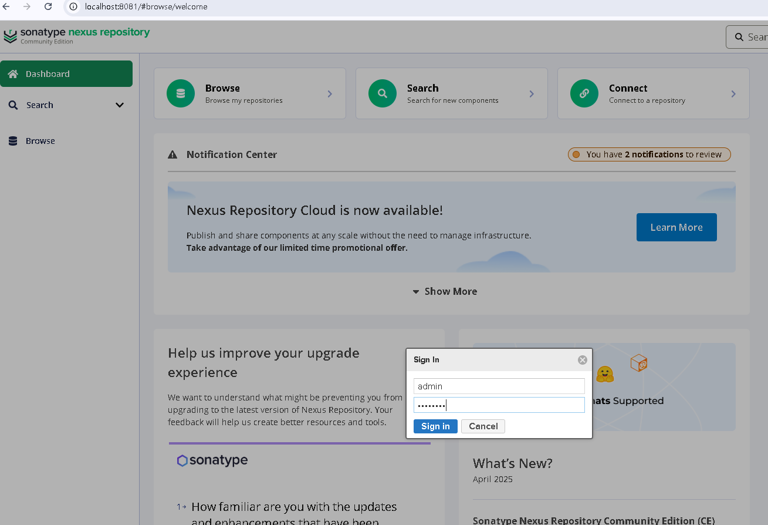Click the Notification Center title text
768x525 pixels.
point(232,154)
